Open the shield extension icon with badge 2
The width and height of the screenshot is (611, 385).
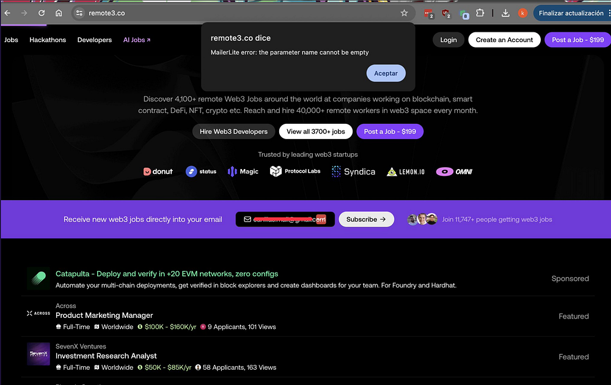click(x=446, y=13)
